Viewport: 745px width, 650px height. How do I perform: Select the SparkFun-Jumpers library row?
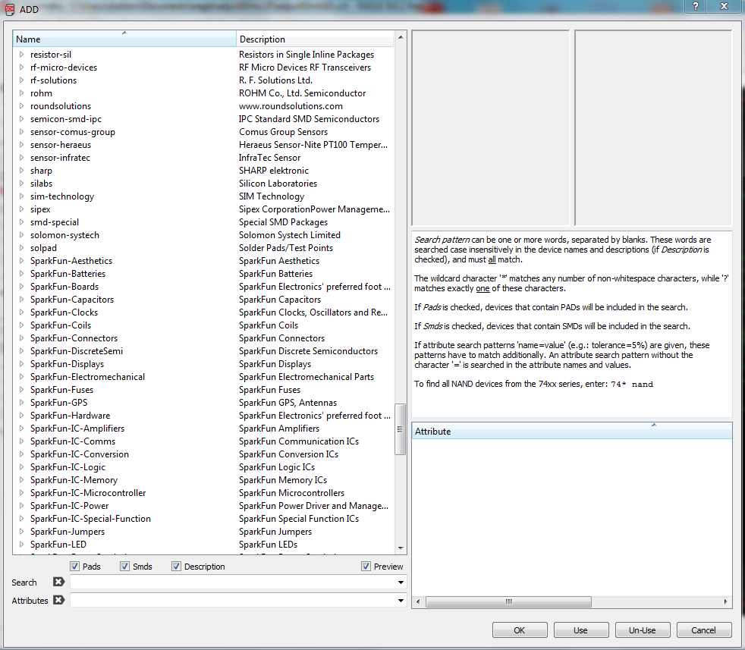coord(203,531)
